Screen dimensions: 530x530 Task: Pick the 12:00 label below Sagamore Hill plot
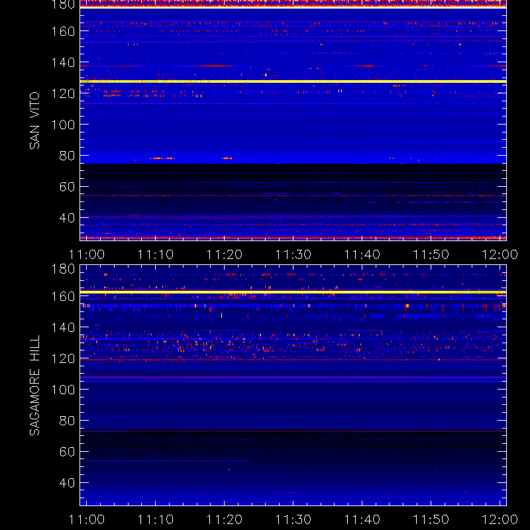(x=500, y=519)
